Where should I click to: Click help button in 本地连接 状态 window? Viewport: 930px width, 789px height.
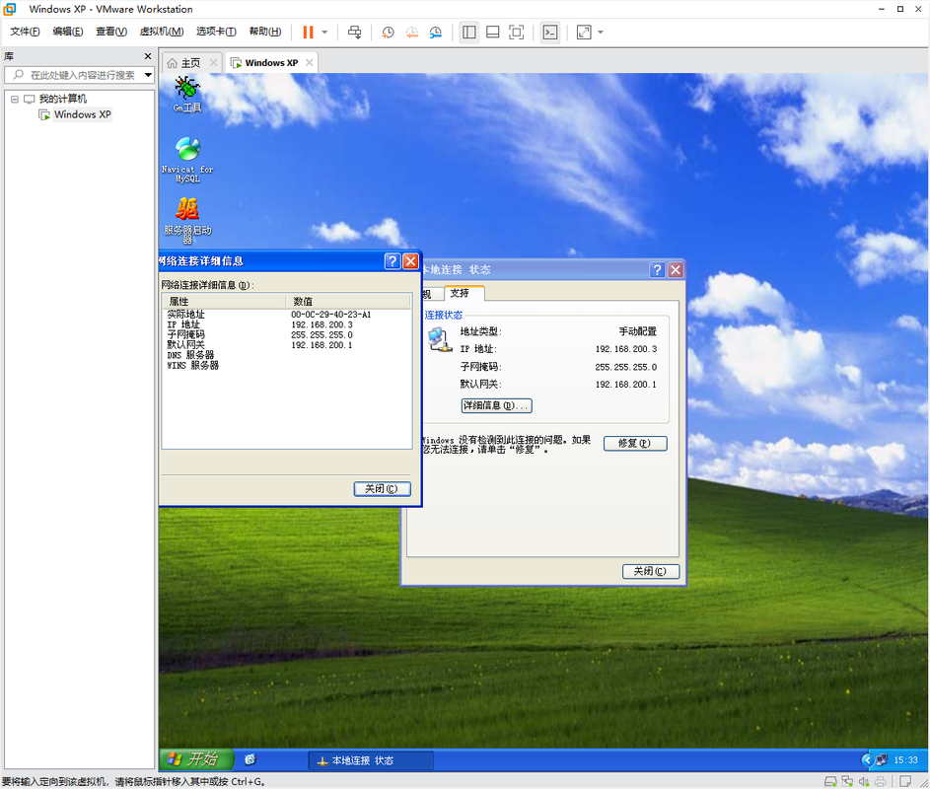click(657, 270)
